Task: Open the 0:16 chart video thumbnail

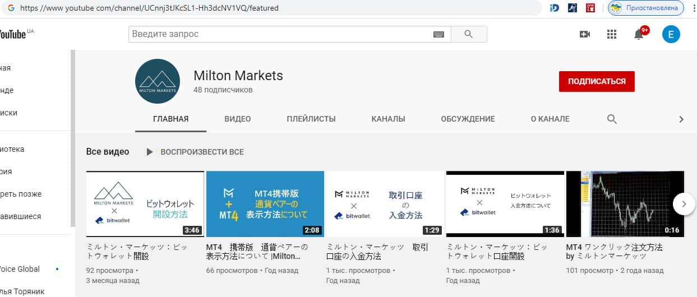Action: tap(625, 204)
